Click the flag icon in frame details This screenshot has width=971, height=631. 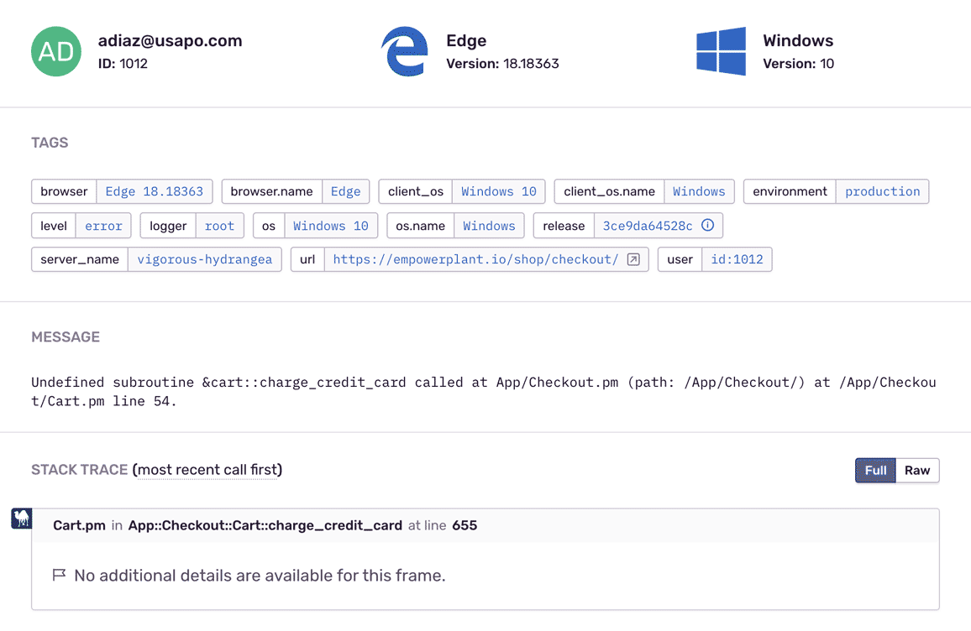59,575
